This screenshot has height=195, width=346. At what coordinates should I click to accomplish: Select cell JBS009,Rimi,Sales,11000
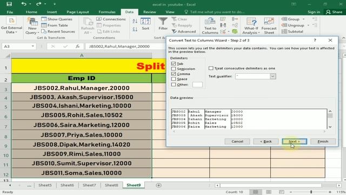[x=82, y=154]
